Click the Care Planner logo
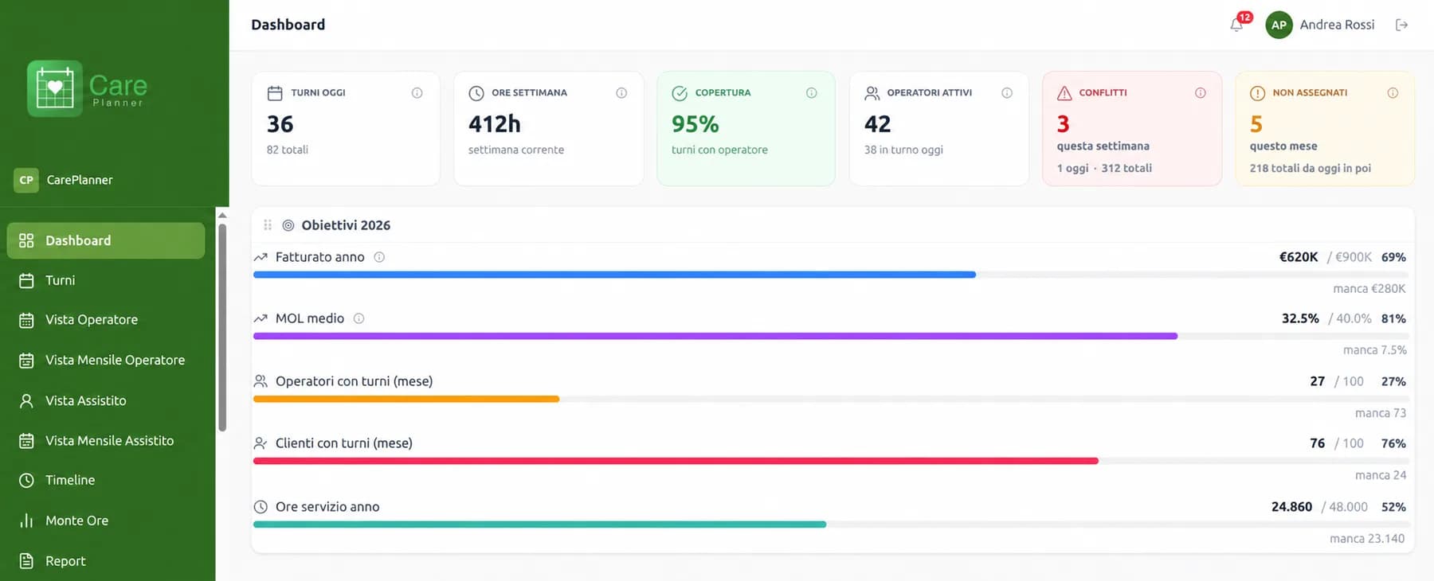This screenshot has height=581, width=1434. click(x=88, y=88)
